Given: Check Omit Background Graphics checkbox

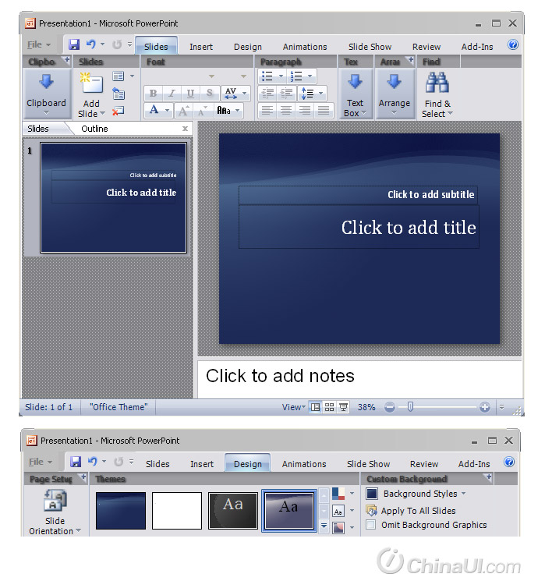Looking at the screenshot, I should pyautogui.click(x=371, y=525).
